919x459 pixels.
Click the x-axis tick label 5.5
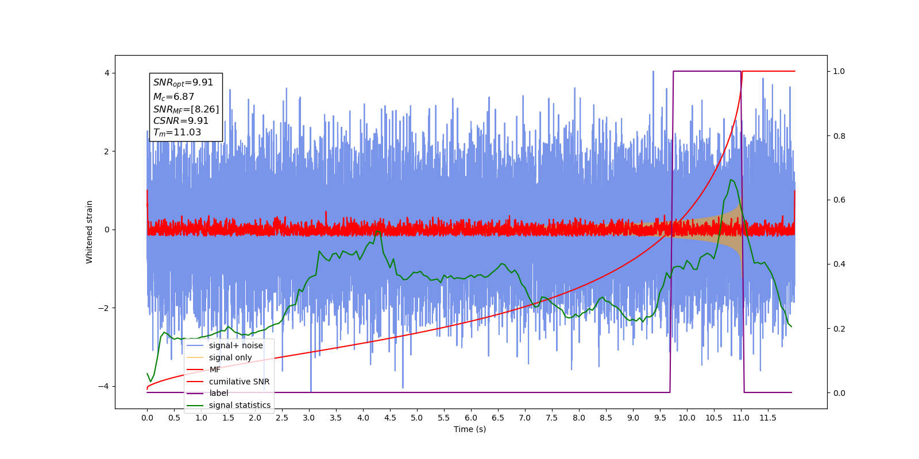[444, 418]
